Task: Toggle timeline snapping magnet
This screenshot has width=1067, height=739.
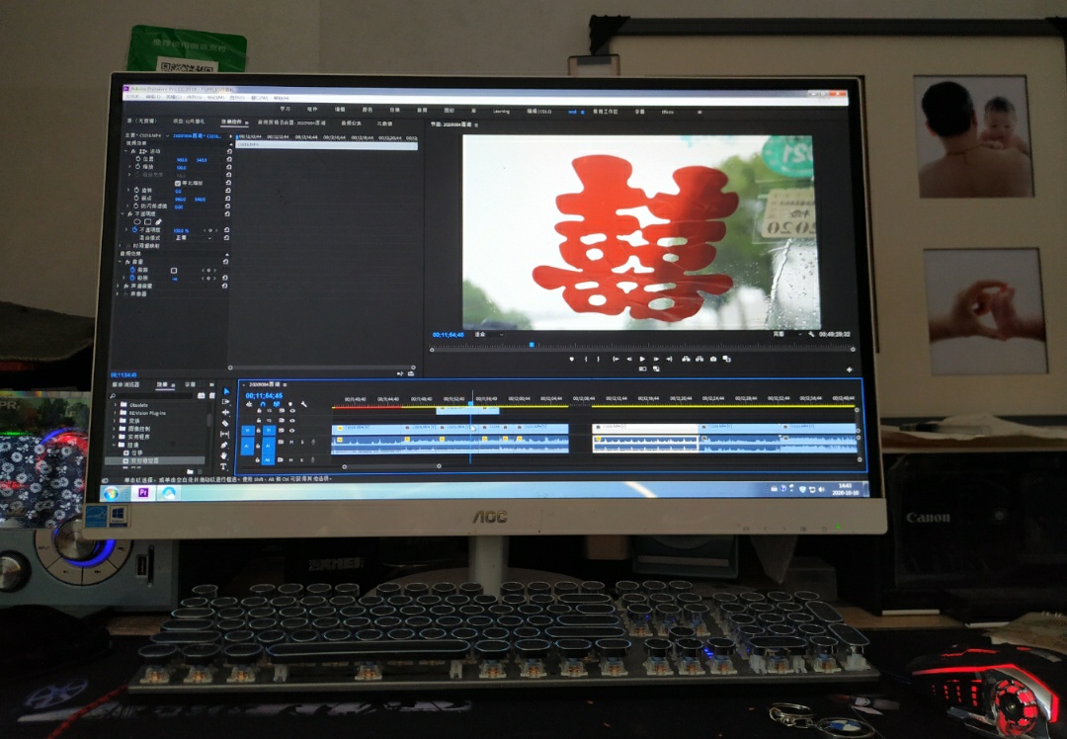Action: pos(263,404)
